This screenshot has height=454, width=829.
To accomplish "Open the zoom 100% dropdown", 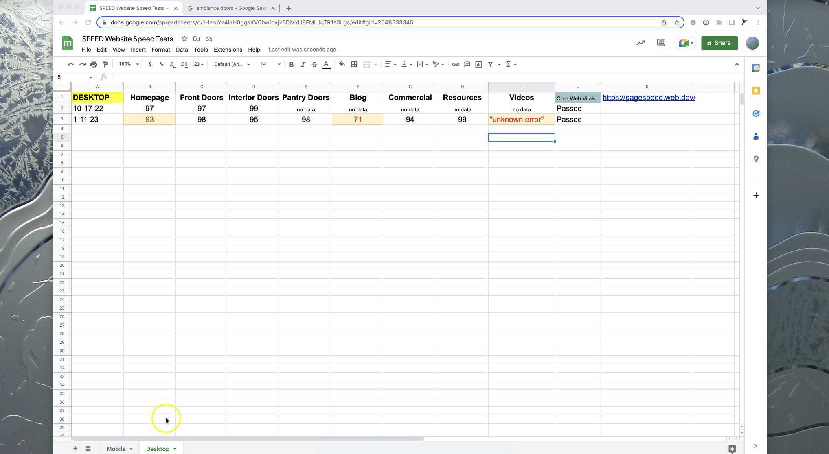I will 129,64.
